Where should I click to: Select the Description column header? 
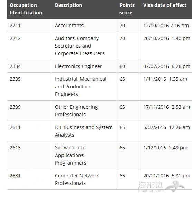(68, 5)
